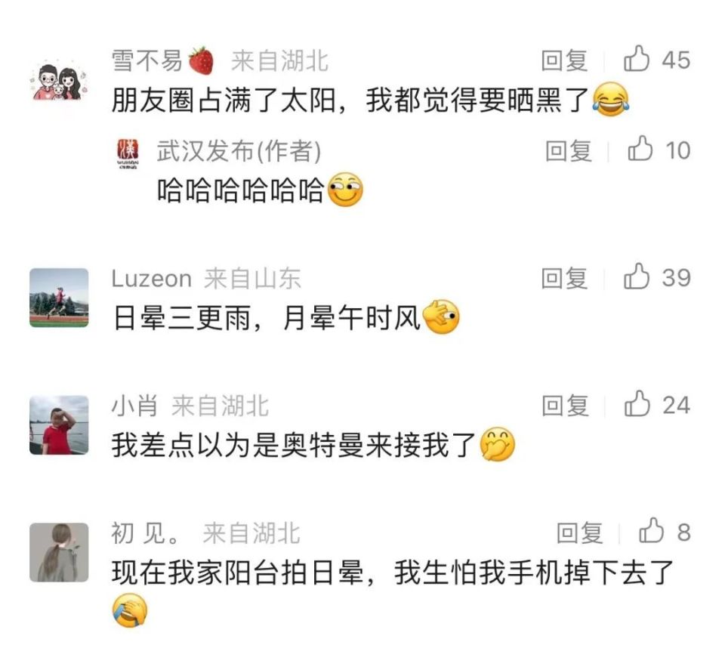Open 小肖's avatar with red shirt kid

point(59,425)
